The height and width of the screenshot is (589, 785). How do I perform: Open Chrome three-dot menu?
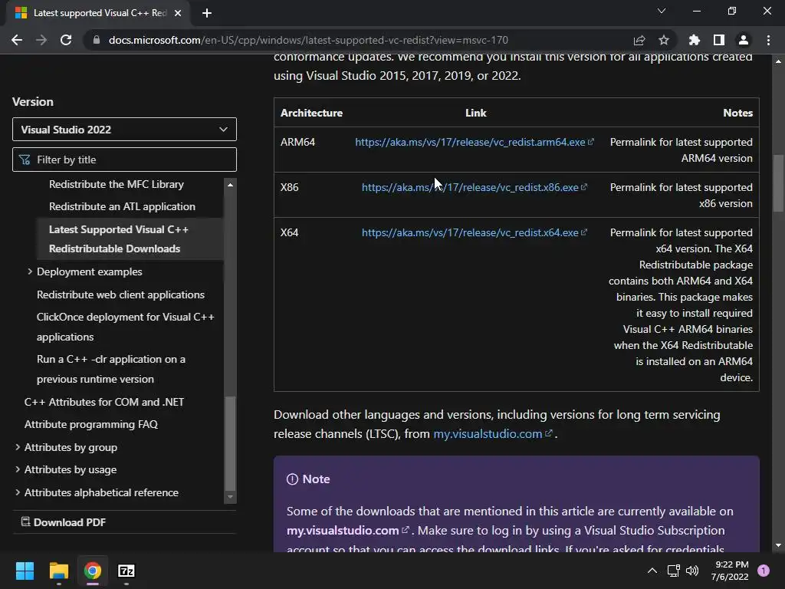pos(768,40)
